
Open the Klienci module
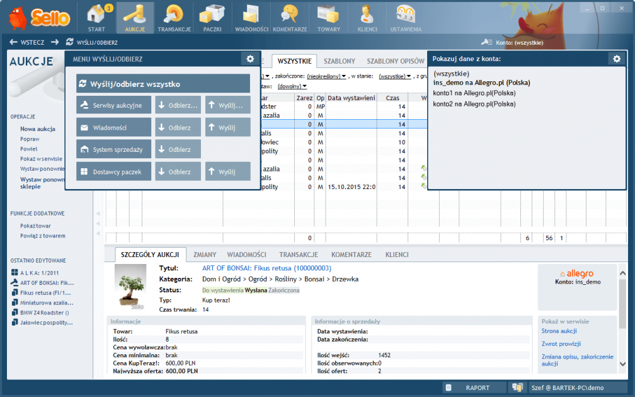[367, 18]
